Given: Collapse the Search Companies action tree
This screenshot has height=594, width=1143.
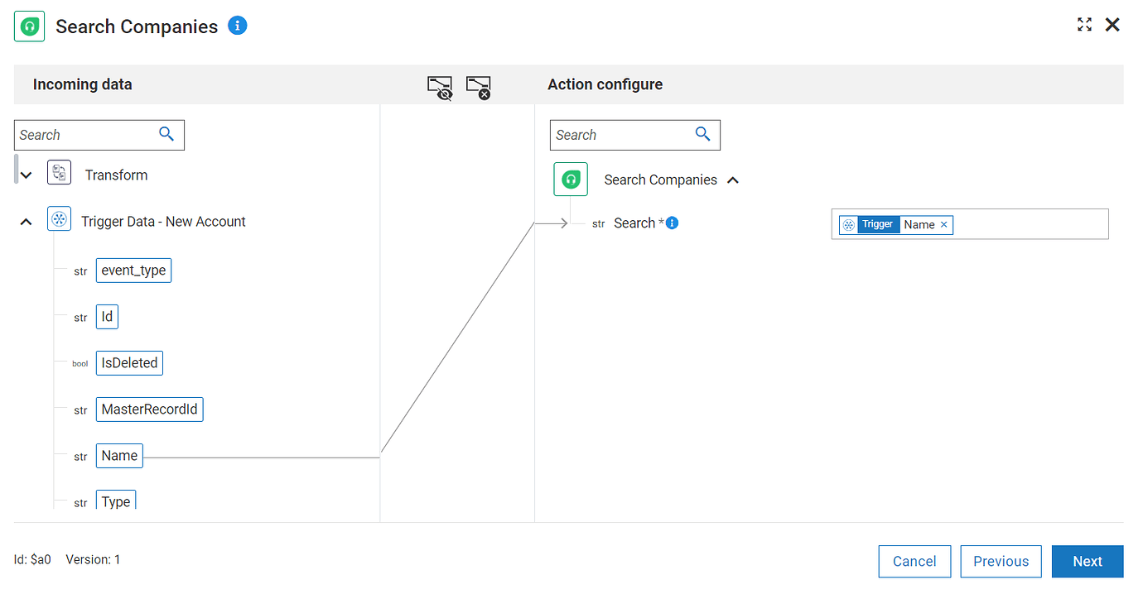Looking at the screenshot, I should pos(733,180).
